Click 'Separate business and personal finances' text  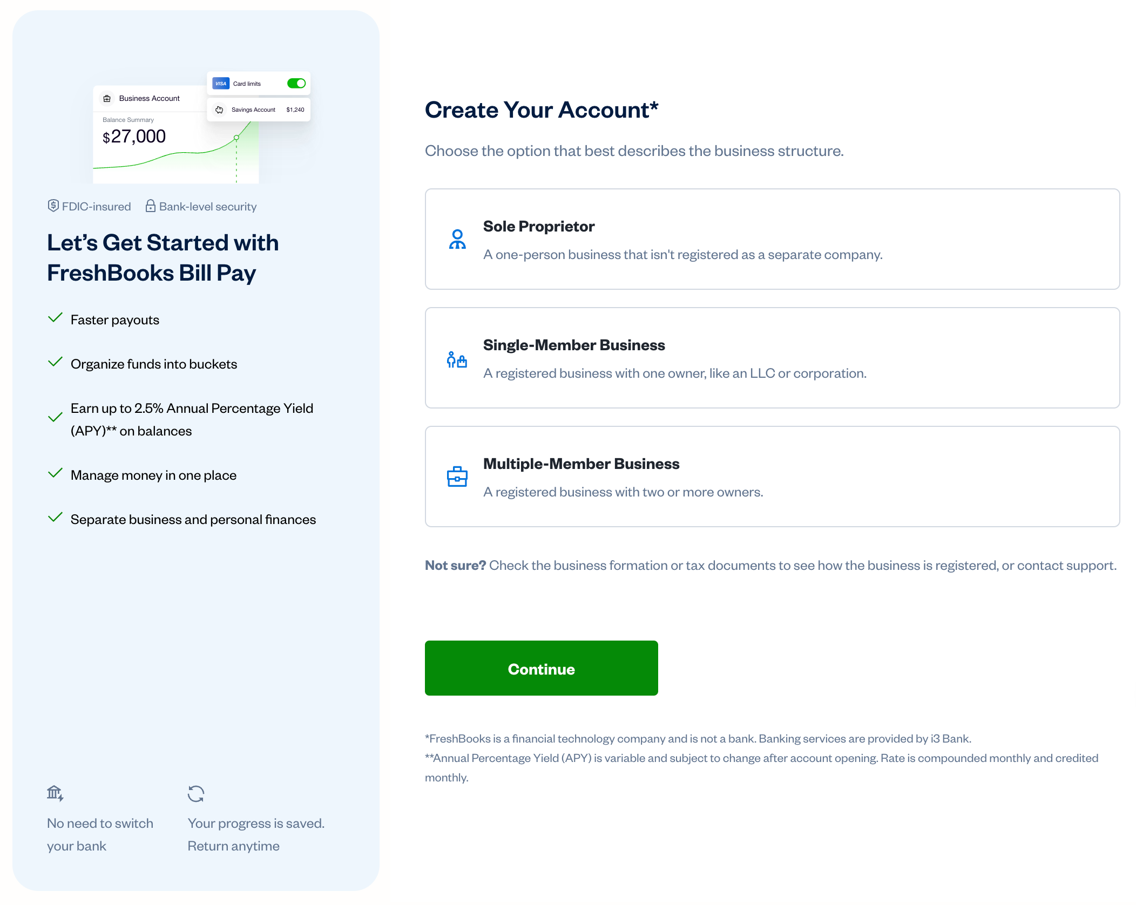point(193,520)
